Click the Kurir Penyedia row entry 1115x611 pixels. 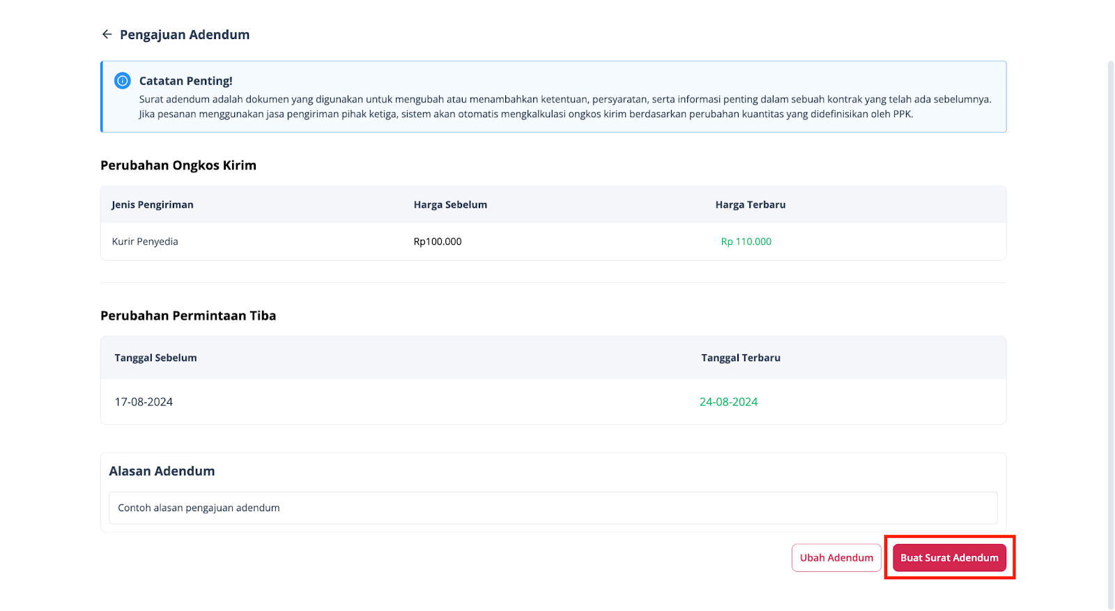click(x=145, y=241)
